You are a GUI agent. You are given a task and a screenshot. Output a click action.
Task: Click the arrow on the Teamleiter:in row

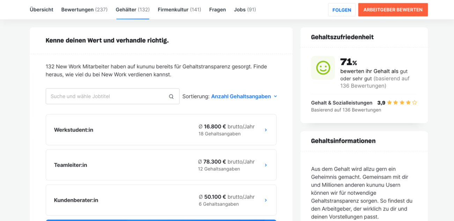(266, 165)
